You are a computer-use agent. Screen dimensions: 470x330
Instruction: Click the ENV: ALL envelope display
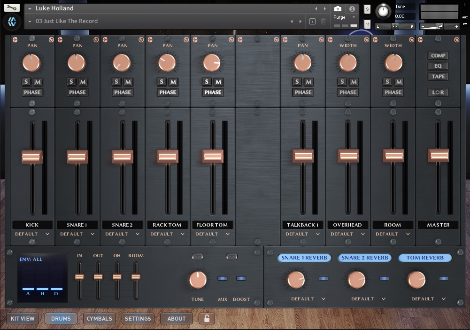coord(42,277)
